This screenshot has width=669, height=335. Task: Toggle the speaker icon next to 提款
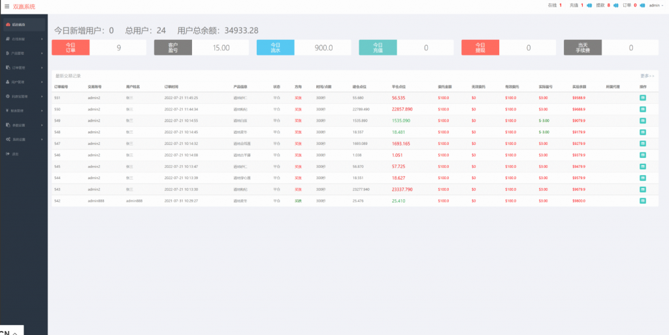(x=615, y=6)
